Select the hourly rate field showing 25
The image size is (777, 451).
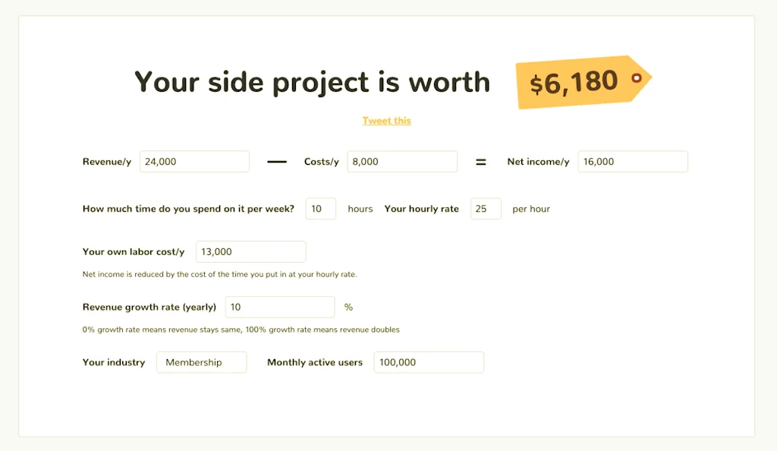[486, 208]
